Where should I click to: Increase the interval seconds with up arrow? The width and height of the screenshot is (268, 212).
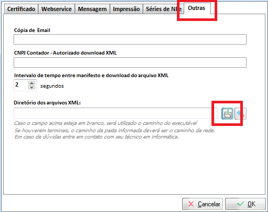click(x=31, y=83)
